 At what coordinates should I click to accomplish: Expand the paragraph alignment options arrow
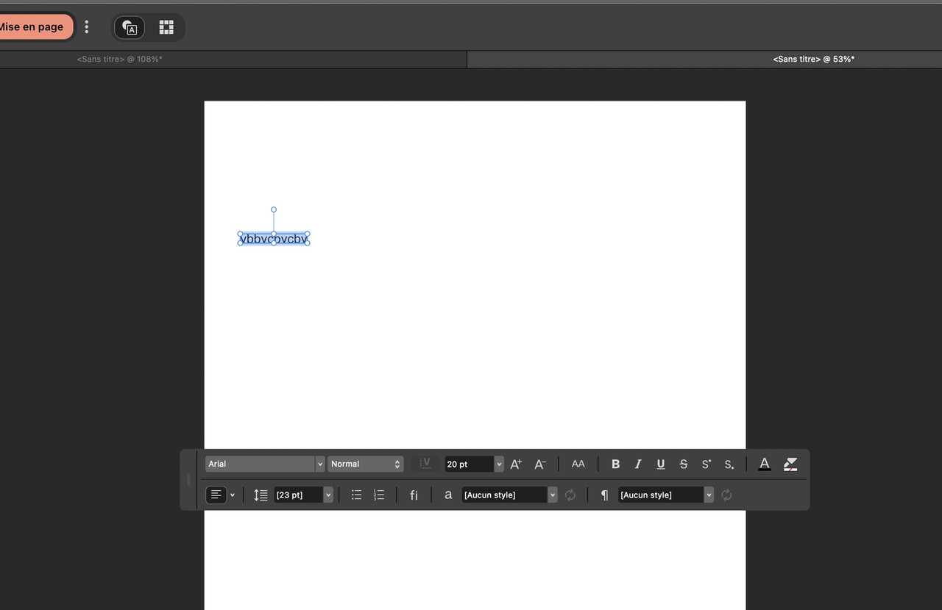click(x=233, y=495)
